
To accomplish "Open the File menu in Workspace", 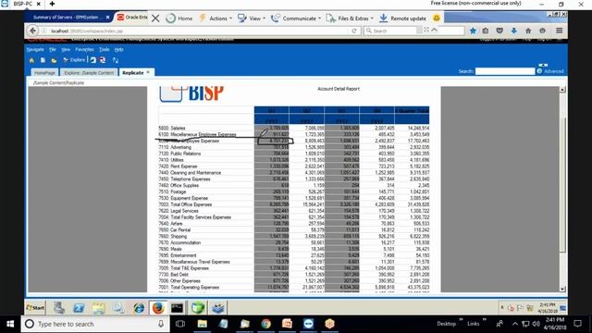I will pyautogui.click(x=53, y=49).
